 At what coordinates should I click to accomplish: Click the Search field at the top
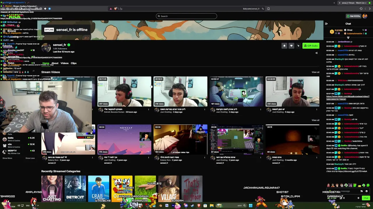(186, 16)
